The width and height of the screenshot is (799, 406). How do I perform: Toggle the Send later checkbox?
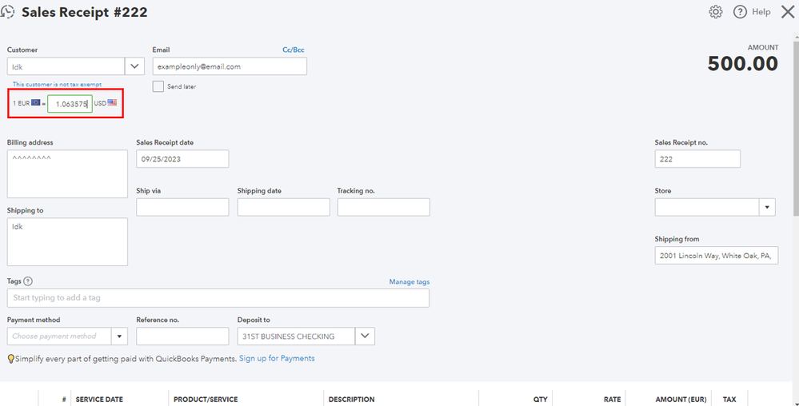tap(158, 86)
